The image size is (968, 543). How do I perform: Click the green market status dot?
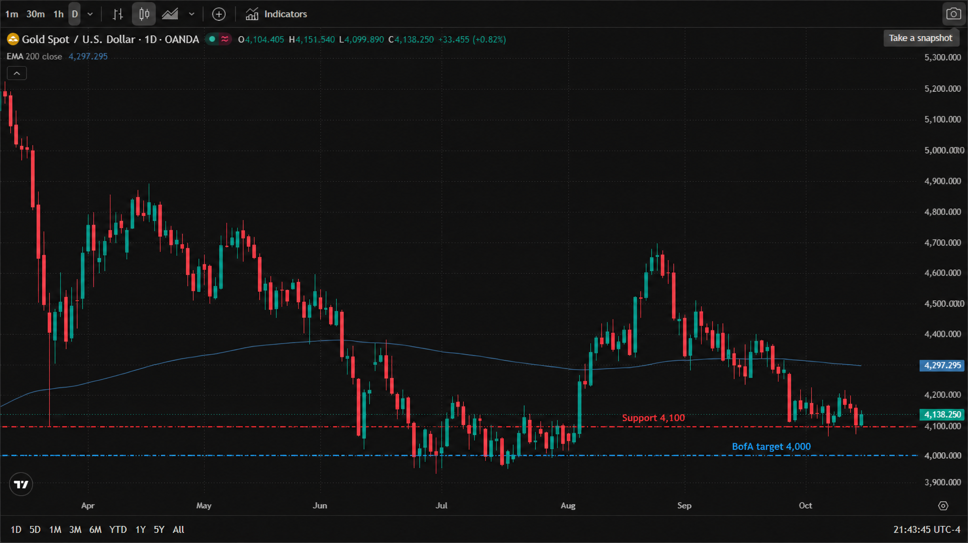[x=212, y=39]
